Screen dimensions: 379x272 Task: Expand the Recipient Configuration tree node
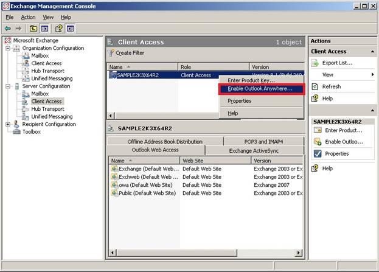point(8,124)
